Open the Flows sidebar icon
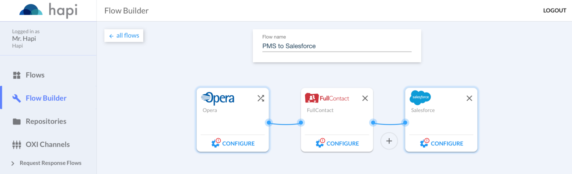 tap(17, 75)
